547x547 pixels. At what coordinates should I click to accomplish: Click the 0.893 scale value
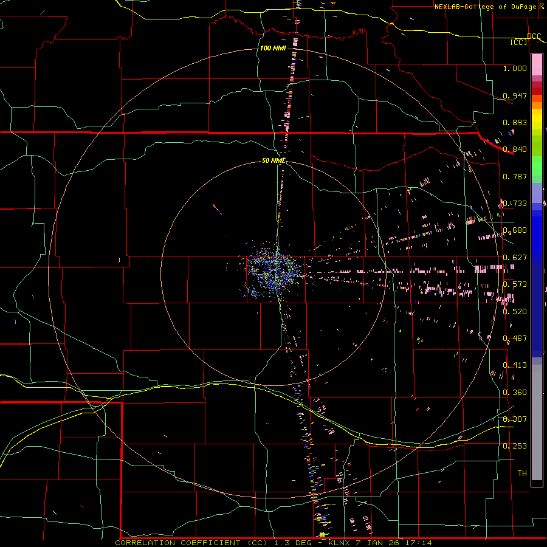click(x=515, y=122)
